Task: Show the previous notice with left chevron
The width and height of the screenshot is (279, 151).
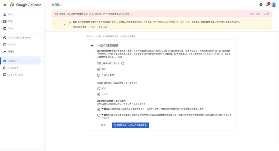Action: 55,24
